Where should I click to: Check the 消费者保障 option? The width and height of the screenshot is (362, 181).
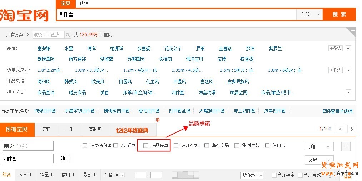coord(85,145)
